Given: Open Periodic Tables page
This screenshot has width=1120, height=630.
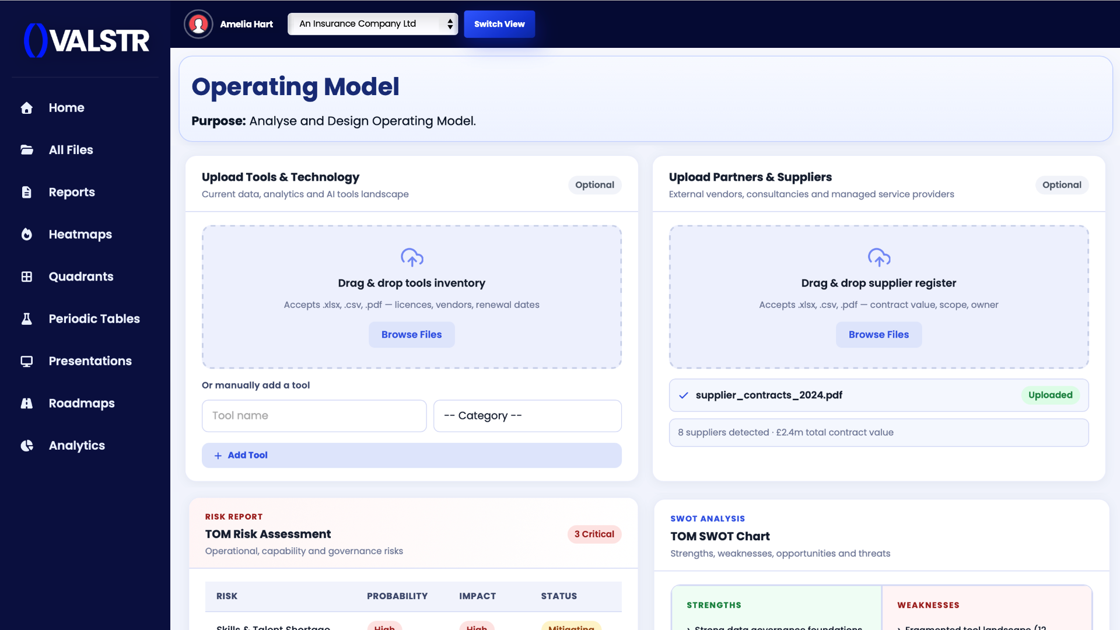Looking at the screenshot, I should (94, 318).
